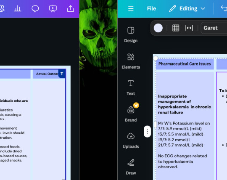Click the collaborators icon in left window
Viewport: 227px width, 180px height.
(x=2, y=8)
